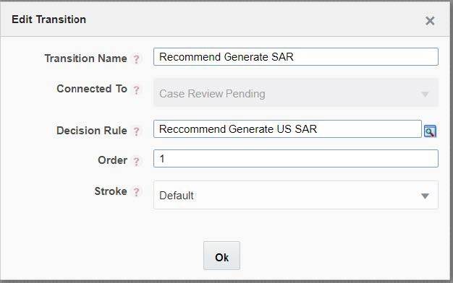Click the Transition Name text field
Image resolution: width=453 pixels, height=283 pixels.
pyautogui.click(x=296, y=57)
